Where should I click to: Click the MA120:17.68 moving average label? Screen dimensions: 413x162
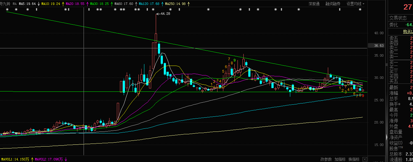pos(149,4)
